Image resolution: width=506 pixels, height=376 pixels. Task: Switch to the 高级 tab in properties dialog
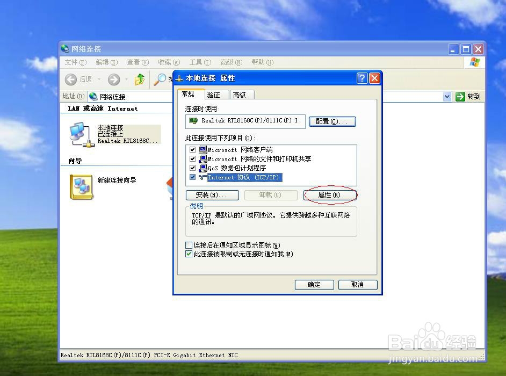coord(242,95)
